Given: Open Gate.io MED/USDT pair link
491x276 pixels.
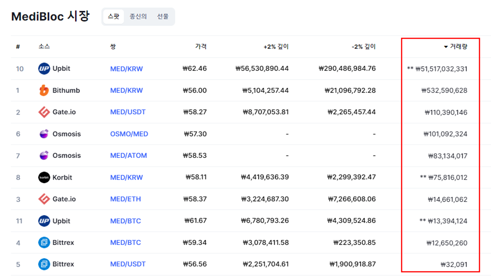Looking at the screenshot, I should point(128,112).
